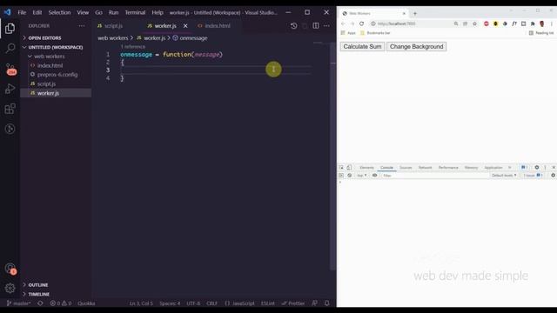The image size is (557, 313).
Task: Toggle the DevTools device toolbar
Action: click(x=350, y=167)
